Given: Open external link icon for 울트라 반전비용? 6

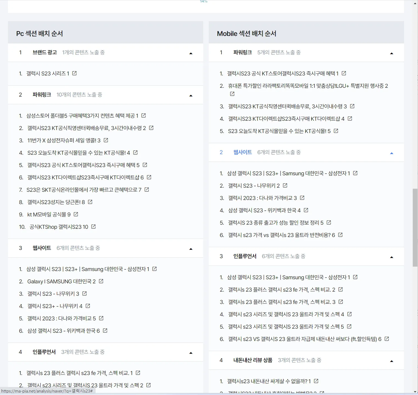Looking at the screenshot, I should pos(340,235).
